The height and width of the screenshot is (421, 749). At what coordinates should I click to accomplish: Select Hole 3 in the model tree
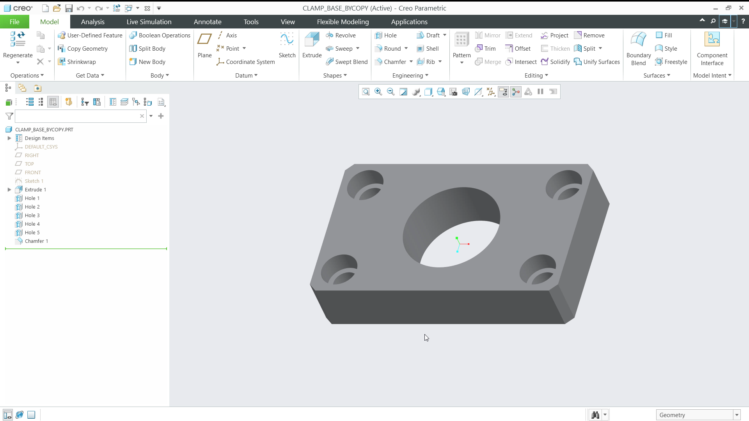tap(32, 216)
